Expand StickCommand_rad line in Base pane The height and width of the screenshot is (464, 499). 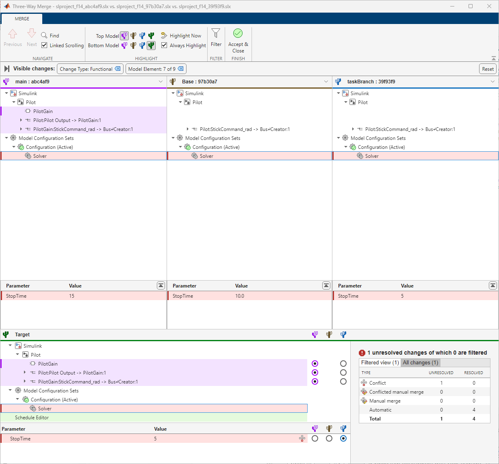(x=187, y=129)
